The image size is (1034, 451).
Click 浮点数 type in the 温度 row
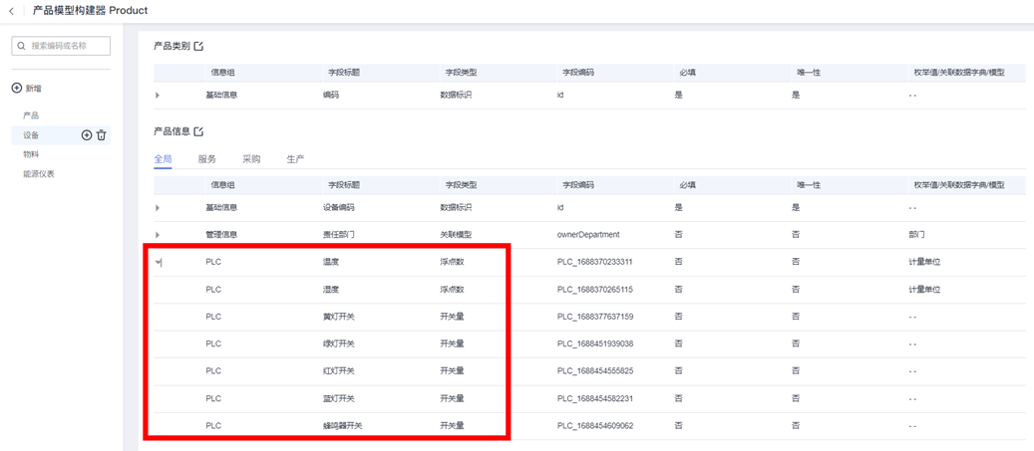click(452, 262)
